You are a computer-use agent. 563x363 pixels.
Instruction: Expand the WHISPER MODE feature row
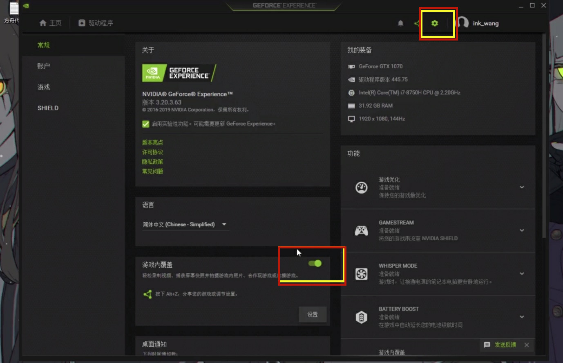pyautogui.click(x=522, y=273)
